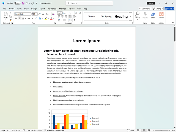Switch to the Design tab
The height and width of the screenshot is (132, 176).
(x=34, y=9)
